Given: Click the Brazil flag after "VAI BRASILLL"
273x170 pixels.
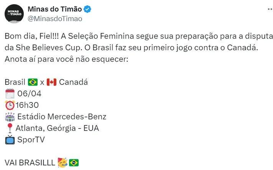Looking at the screenshot, I should tap(74, 163).
